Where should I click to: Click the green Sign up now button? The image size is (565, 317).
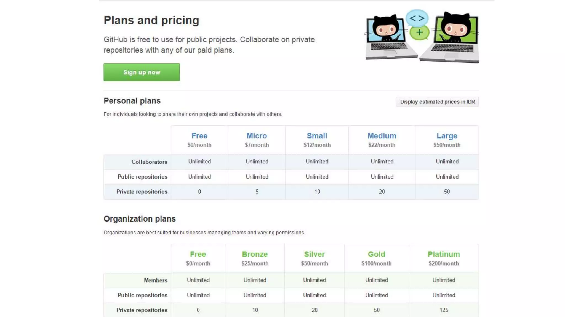142,72
